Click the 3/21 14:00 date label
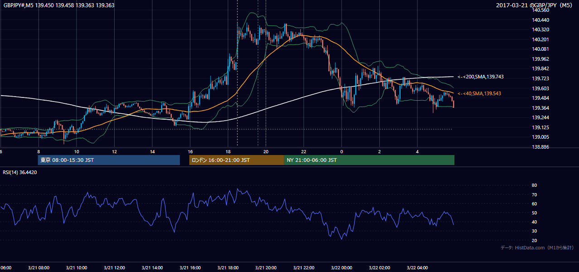 [x=152, y=268]
